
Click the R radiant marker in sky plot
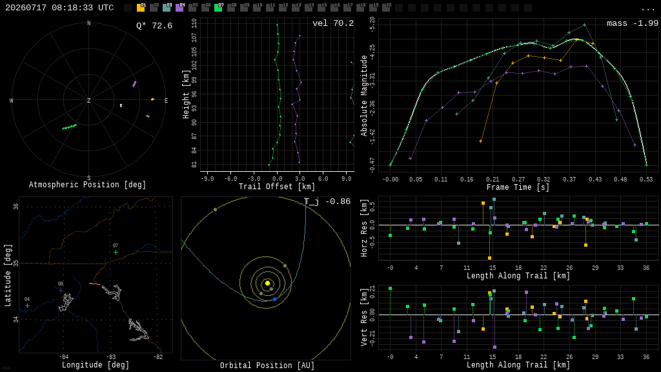click(x=121, y=106)
